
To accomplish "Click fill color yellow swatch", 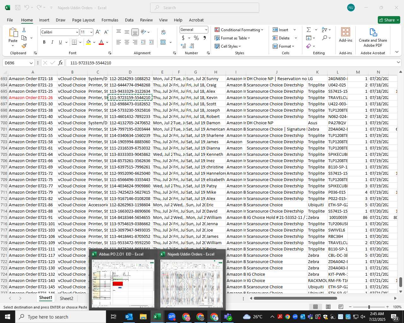I will click(x=88, y=42).
